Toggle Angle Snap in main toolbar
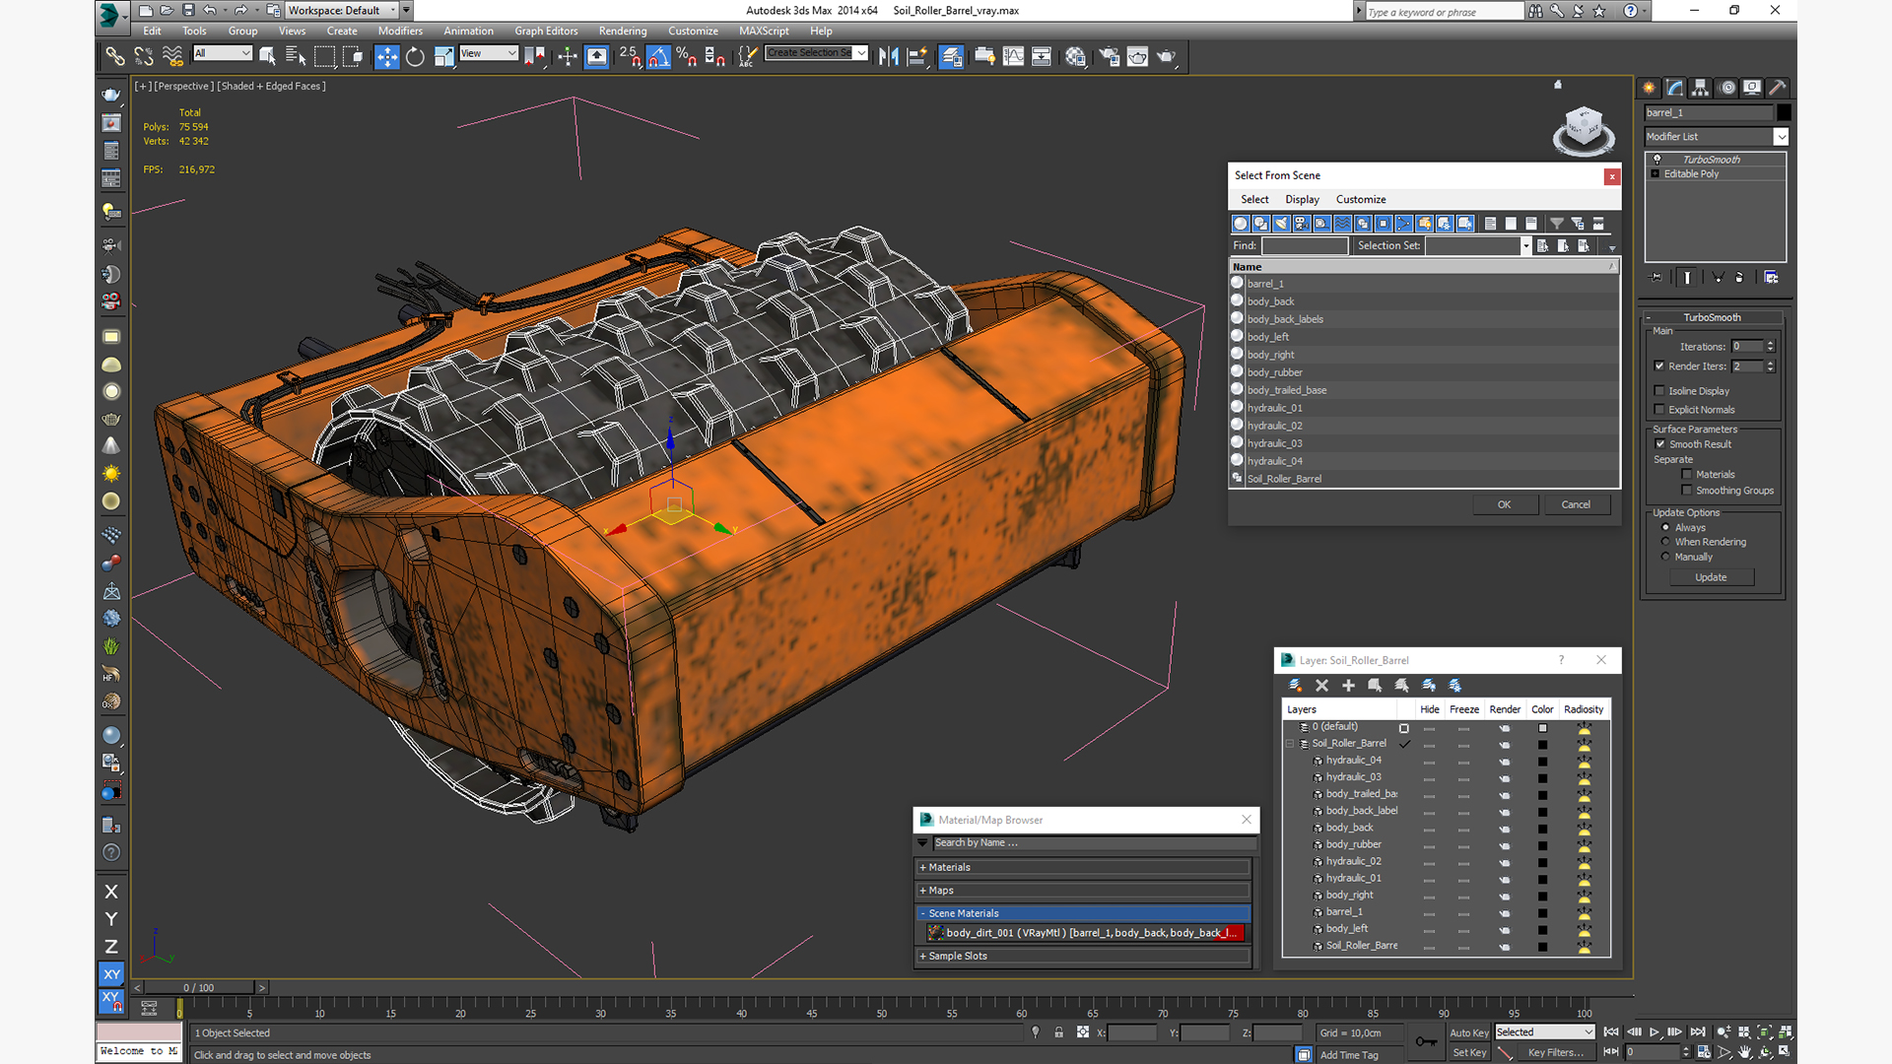 click(x=658, y=56)
